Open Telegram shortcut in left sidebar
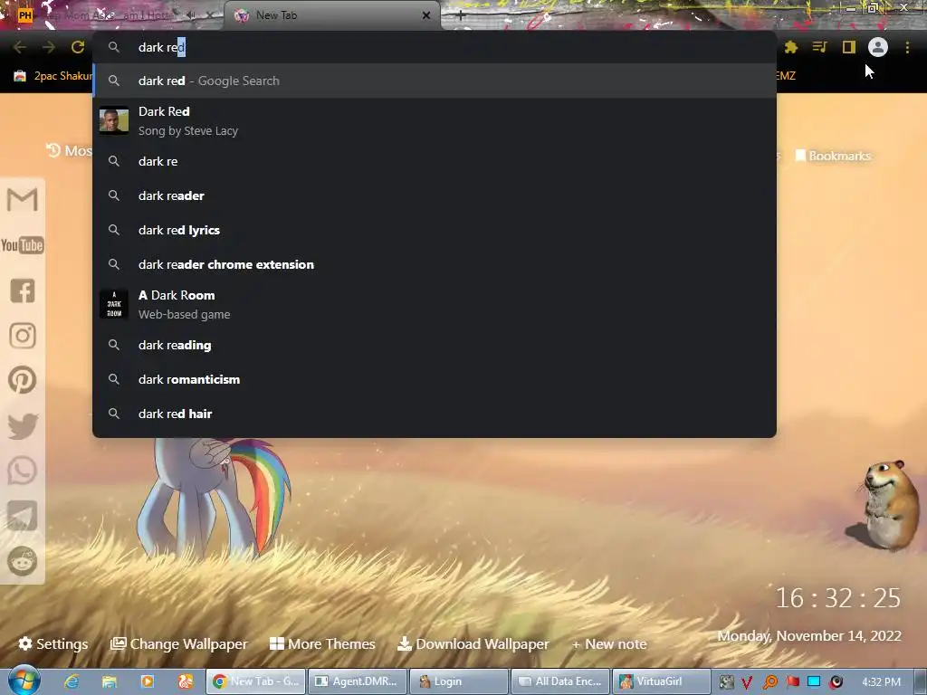This screenshot has width=927, height=695. [23, 516]
